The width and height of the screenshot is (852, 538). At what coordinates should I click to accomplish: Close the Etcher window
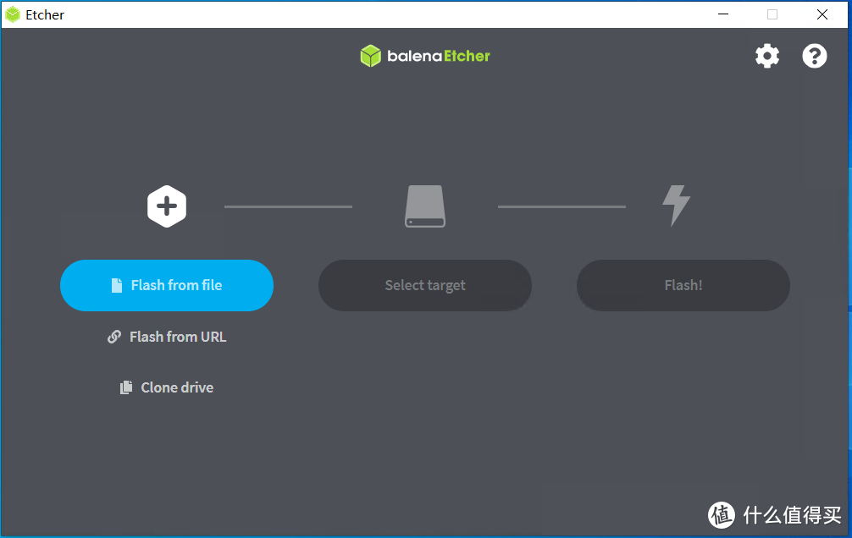pos(822,14)
